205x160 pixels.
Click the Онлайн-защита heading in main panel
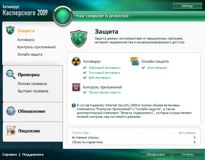[x=155, y=62]
